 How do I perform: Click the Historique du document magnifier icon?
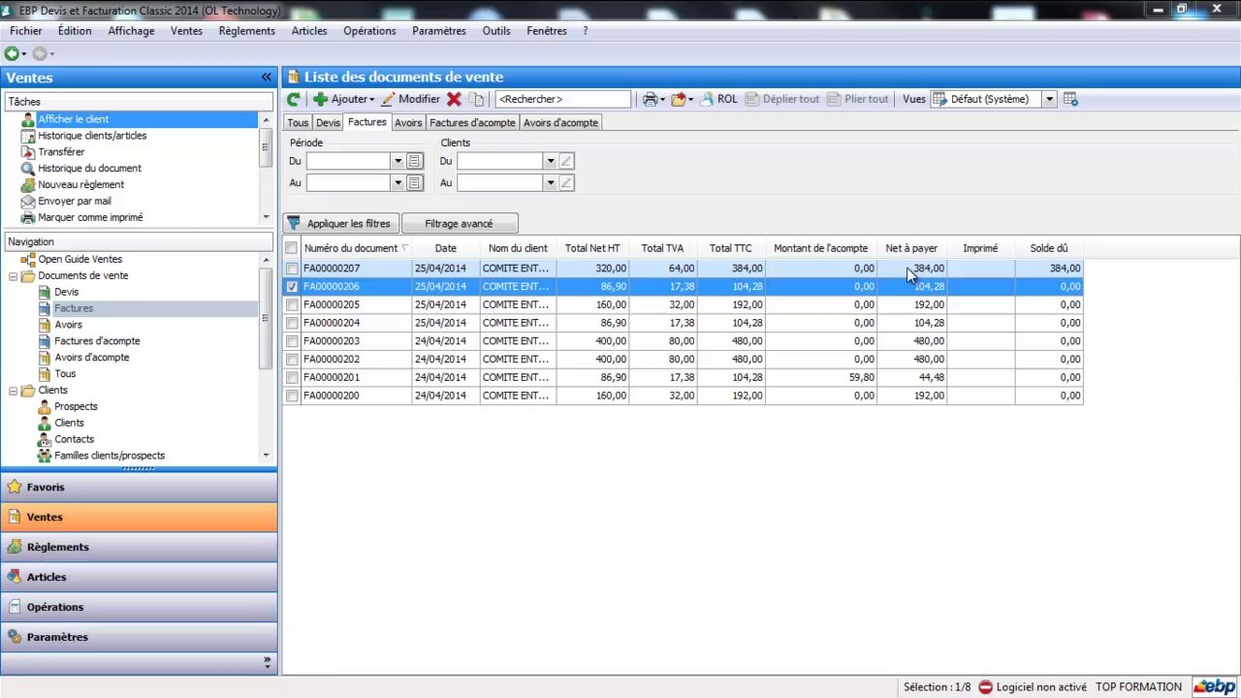coord(28,169)
